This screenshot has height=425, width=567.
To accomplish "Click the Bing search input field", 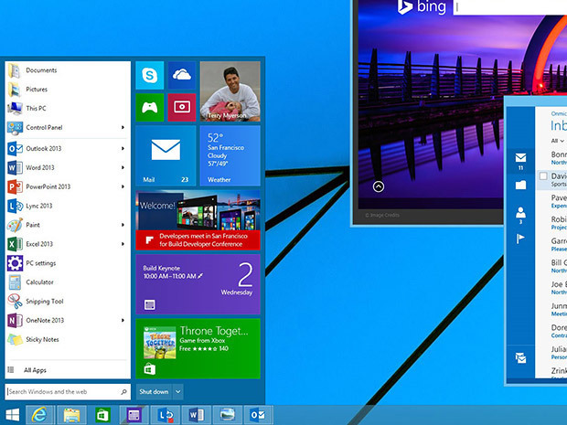I will [510, 7].
